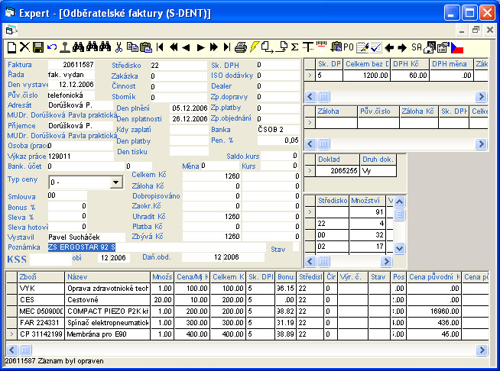500x371 pixels.
Task: Open the Typ ceny dropdown
Action: point(115,182)
